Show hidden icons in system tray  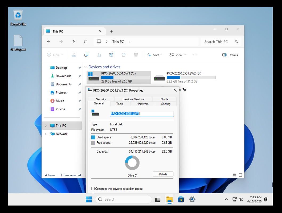click(x=226, y=199)
